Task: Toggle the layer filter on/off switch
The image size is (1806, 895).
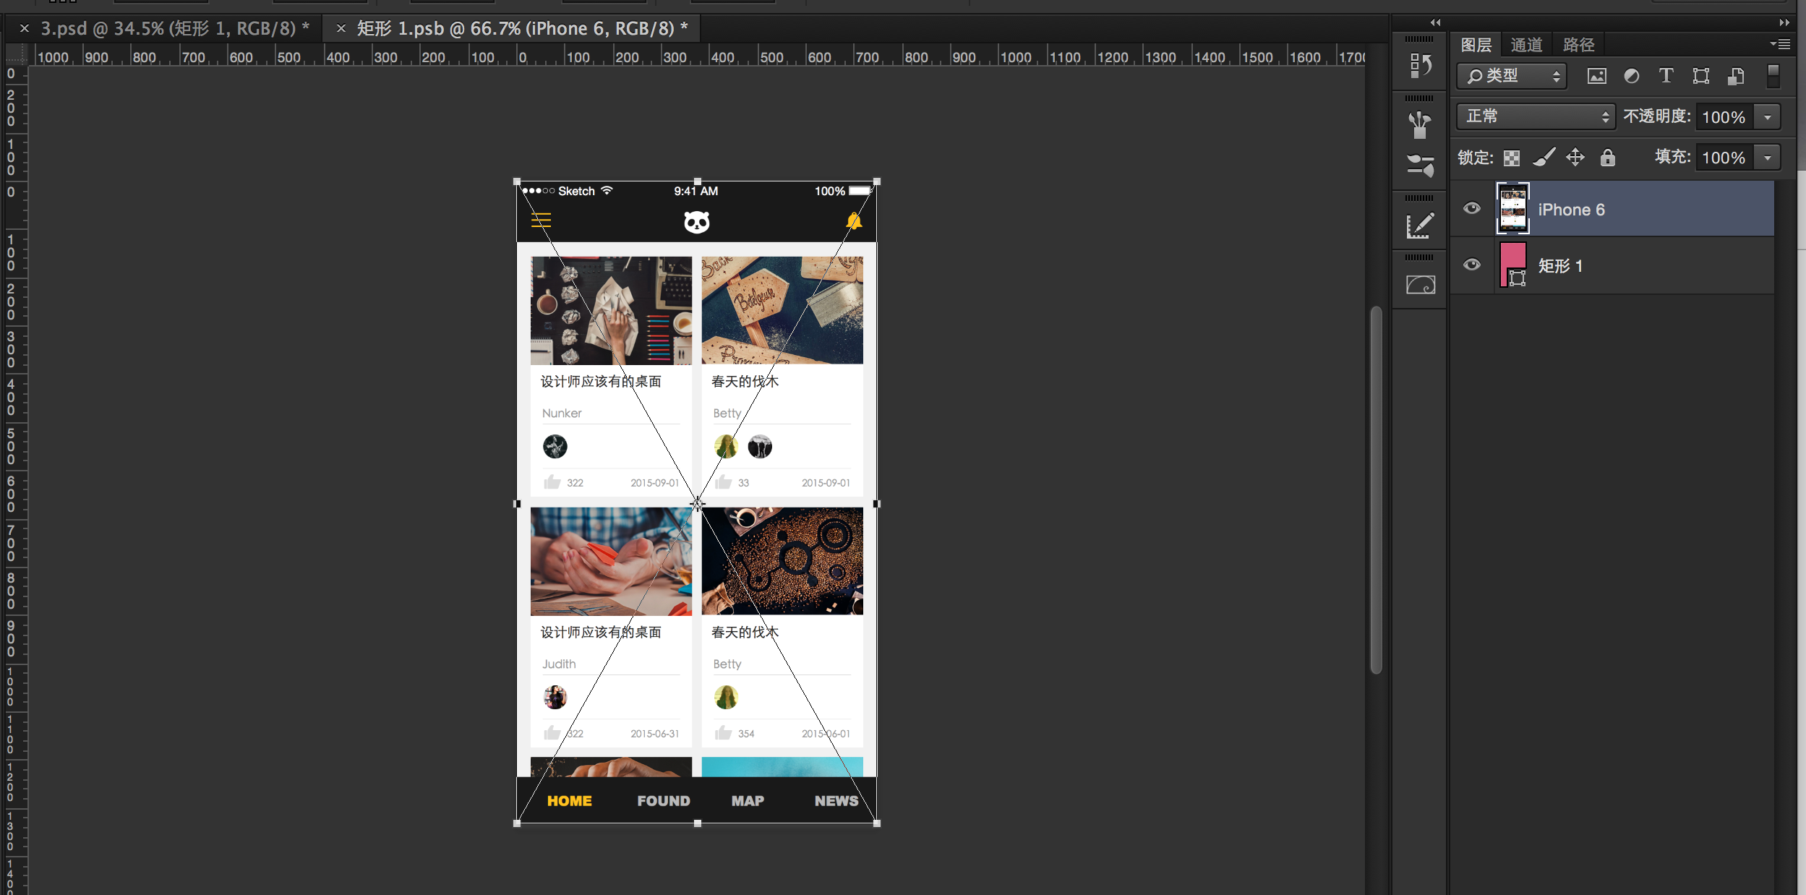Action: tap(1773, 76)
